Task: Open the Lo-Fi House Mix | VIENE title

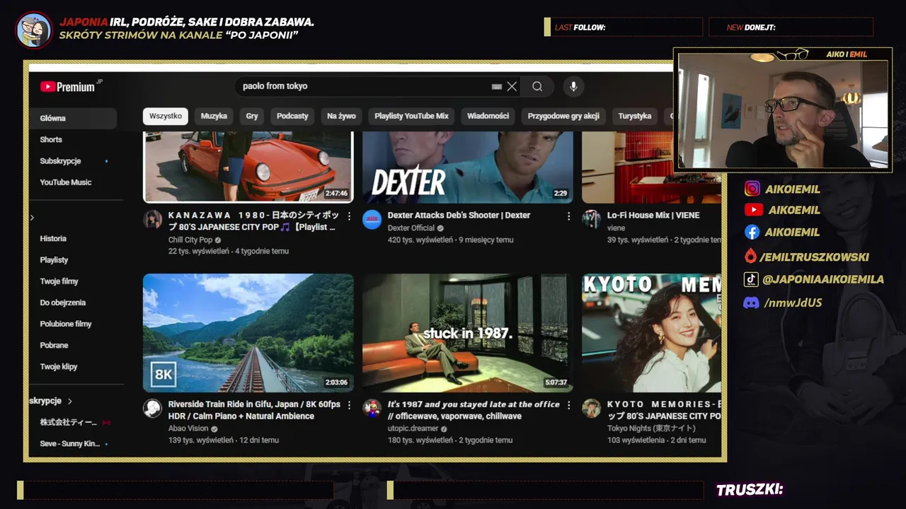Action: coord(653,215)
